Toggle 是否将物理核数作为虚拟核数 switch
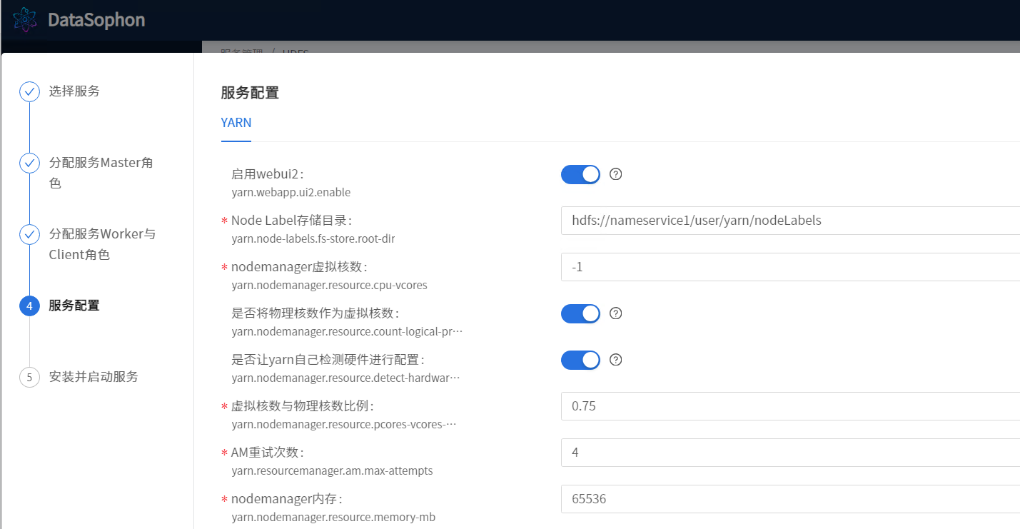 pos(580,313)
